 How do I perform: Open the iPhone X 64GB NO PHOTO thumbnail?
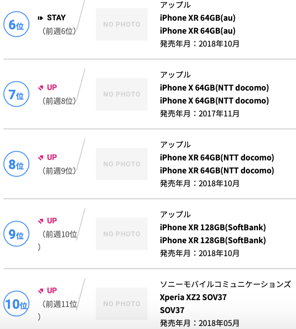point(122,94)
